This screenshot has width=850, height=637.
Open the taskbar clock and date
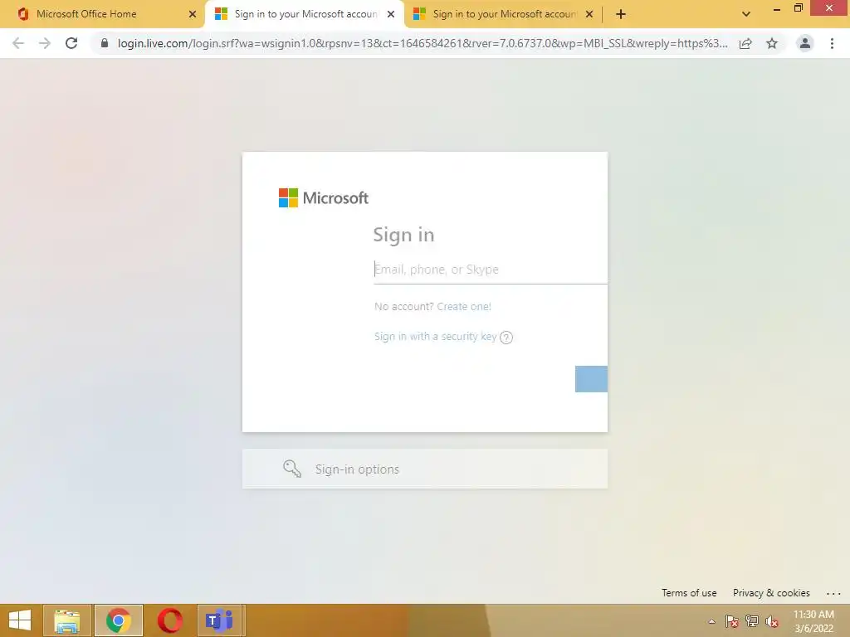813,621
